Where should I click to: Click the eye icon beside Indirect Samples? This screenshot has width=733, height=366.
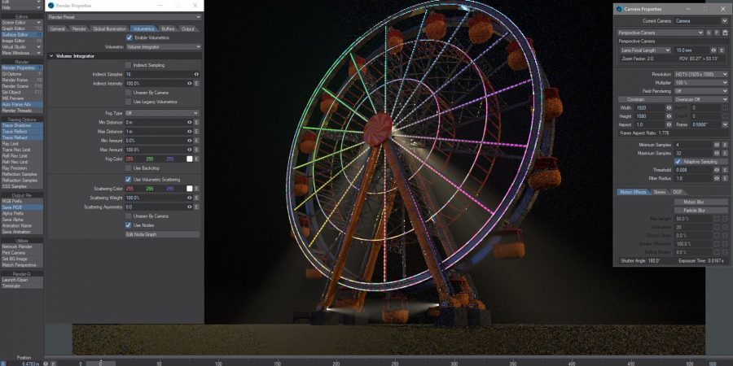point(190,74)
